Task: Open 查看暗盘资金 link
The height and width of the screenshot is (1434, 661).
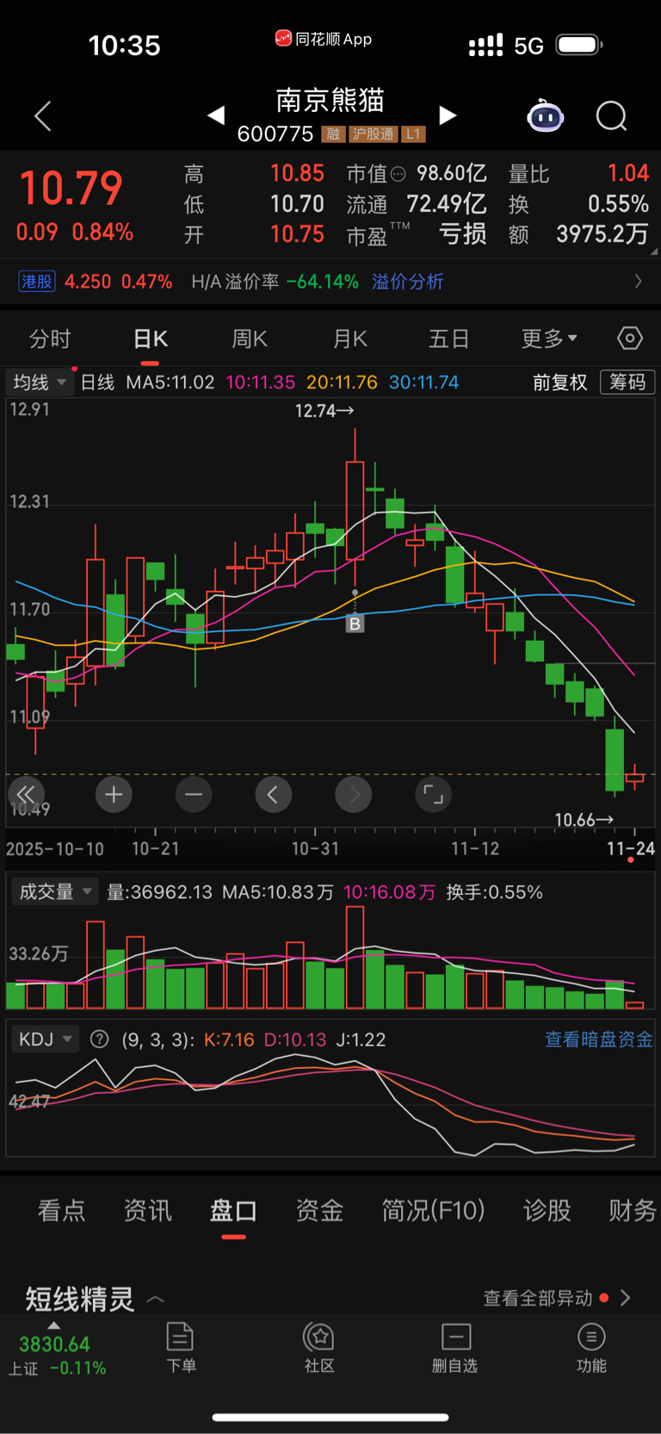Action: pyautogui.click(x=599, y=1040)
